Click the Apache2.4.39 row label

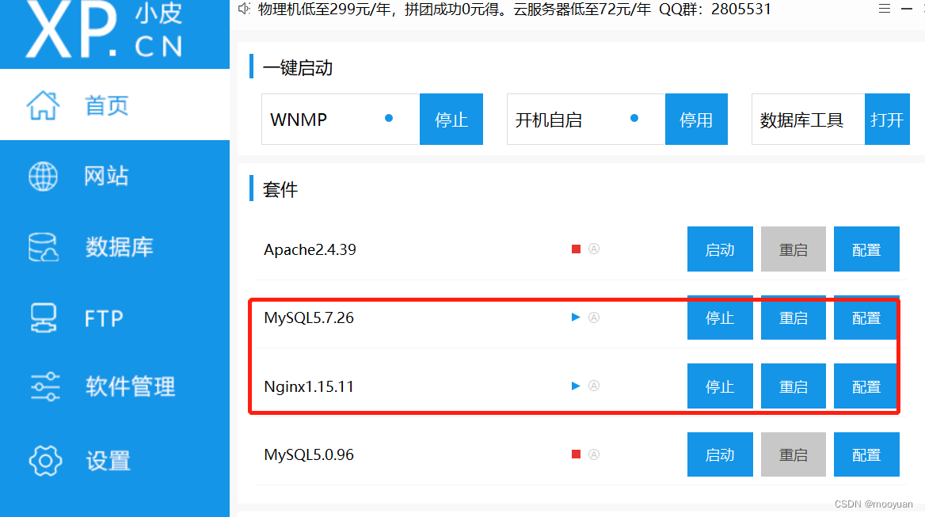point(310,250)
